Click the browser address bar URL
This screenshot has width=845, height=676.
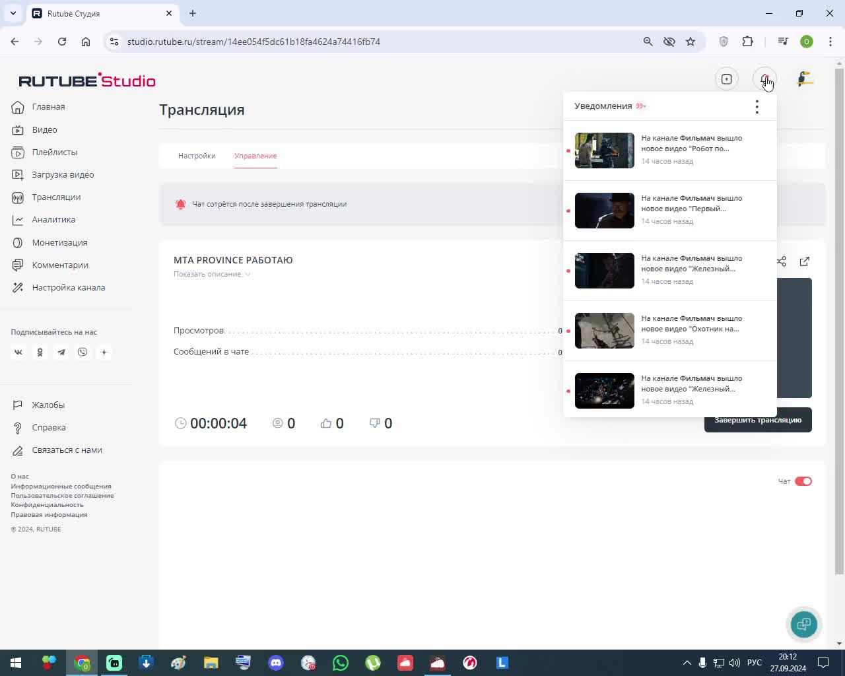253,42
